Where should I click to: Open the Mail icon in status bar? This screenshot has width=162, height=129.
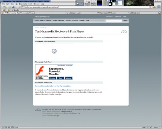pos(6,127)
